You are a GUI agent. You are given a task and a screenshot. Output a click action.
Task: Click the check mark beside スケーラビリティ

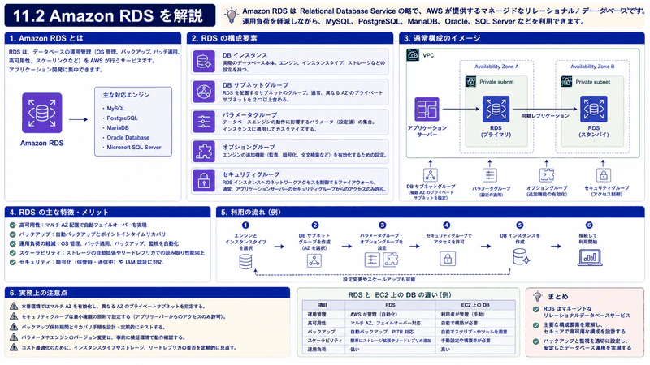(13, 253)
